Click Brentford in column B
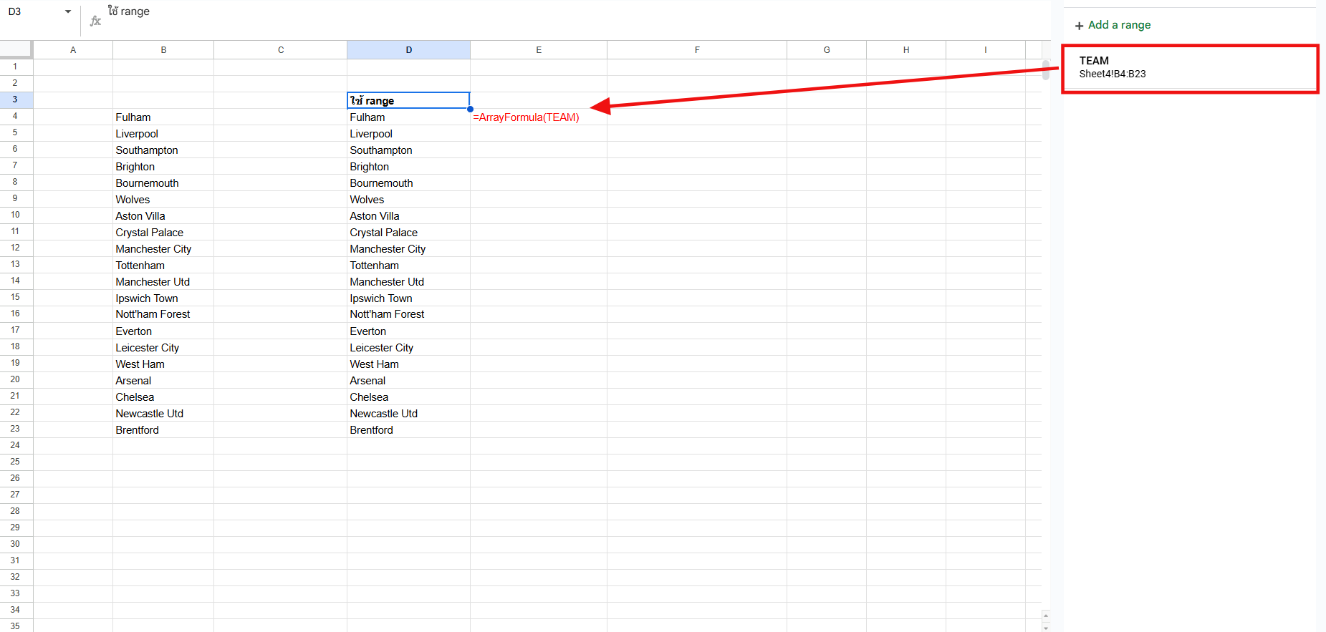The image size is (1326, 632). (x=163, y=430)
